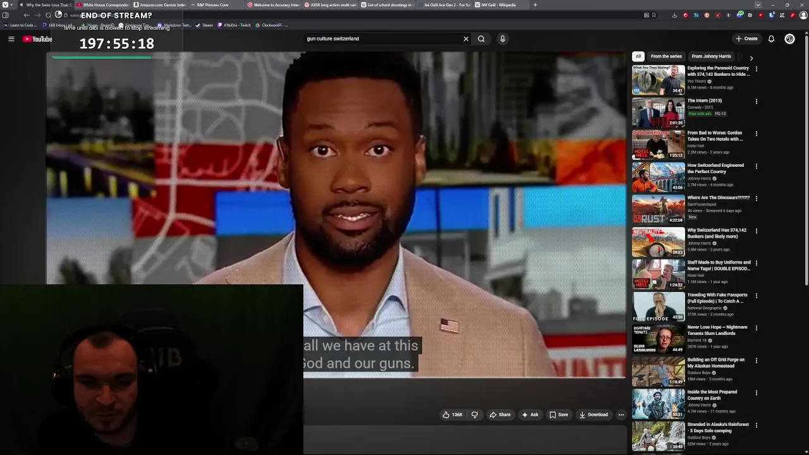This screenshot has height=455, width=809.
Task: Open browser profile avatar in toolbar
Action: pos(803,15)
